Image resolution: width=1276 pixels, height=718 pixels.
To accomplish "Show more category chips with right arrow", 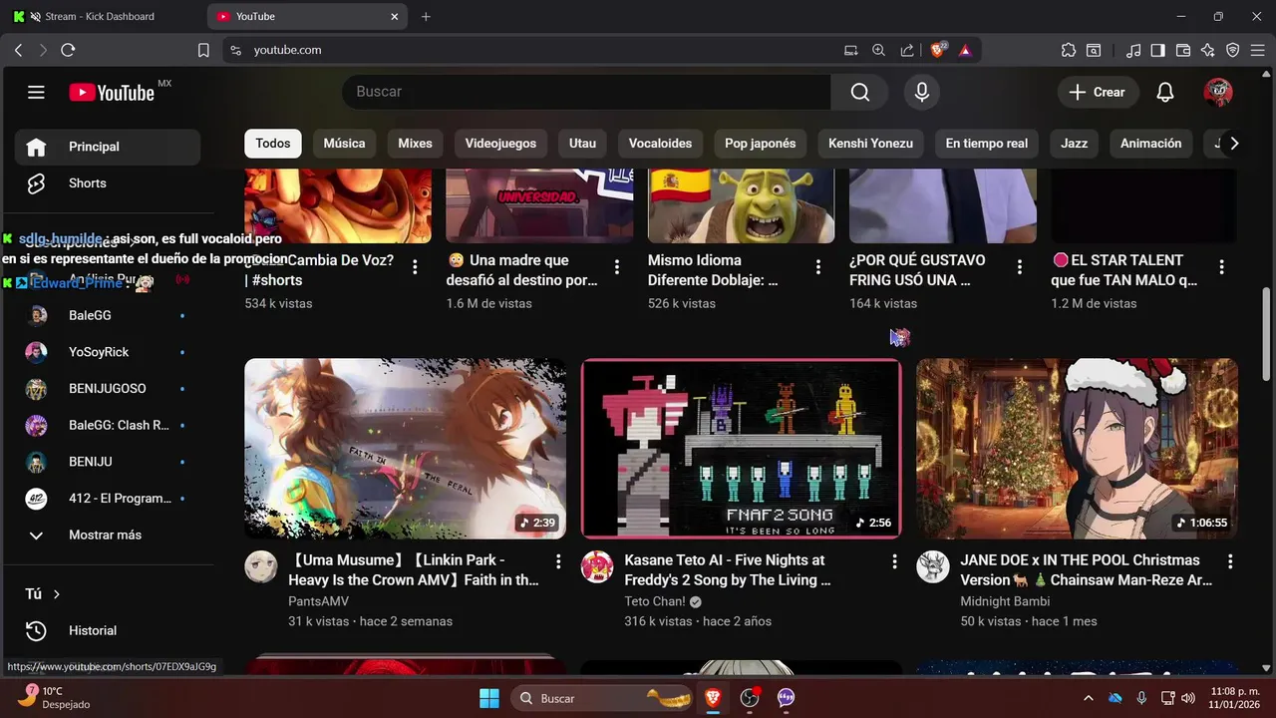I will [x=1234, y=144].
